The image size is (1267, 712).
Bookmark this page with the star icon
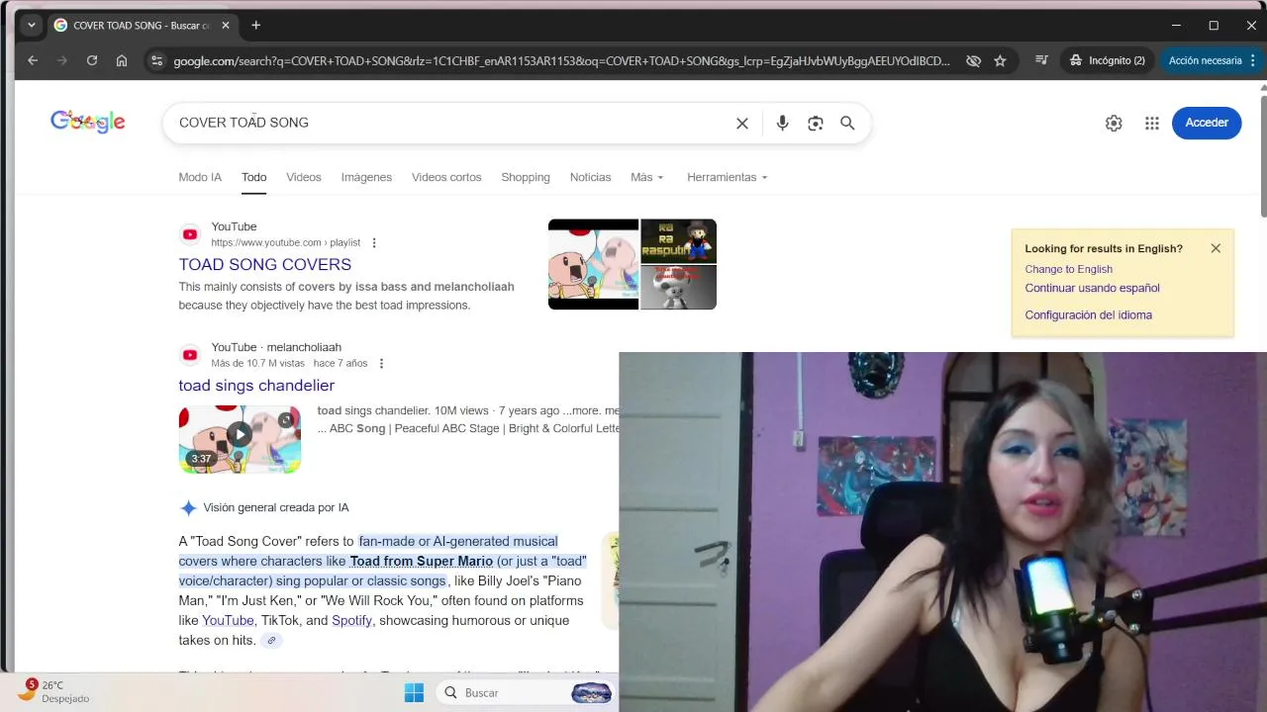coord(1001,60)
